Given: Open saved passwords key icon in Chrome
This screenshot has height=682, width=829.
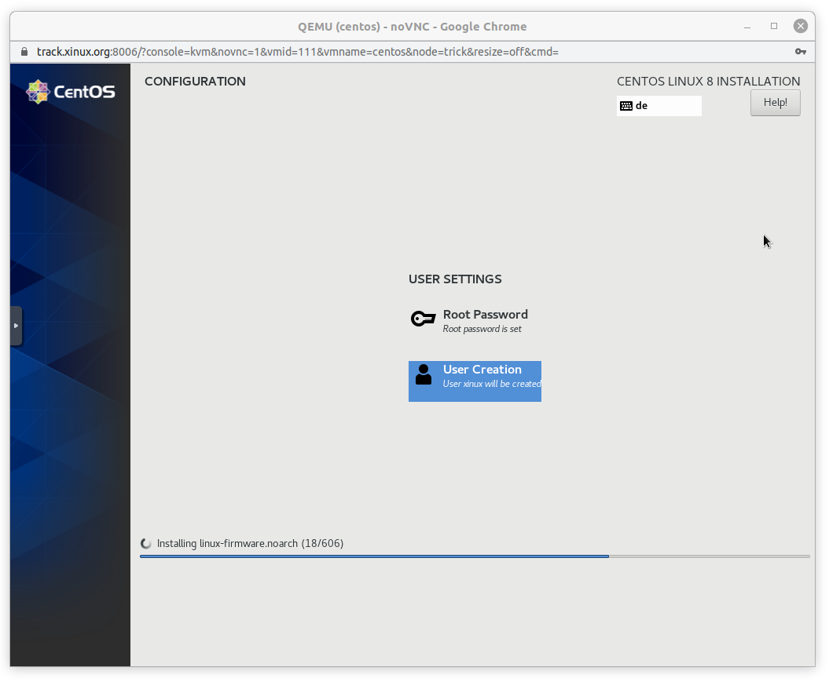Looking at the screenshot, I should 800,52.
